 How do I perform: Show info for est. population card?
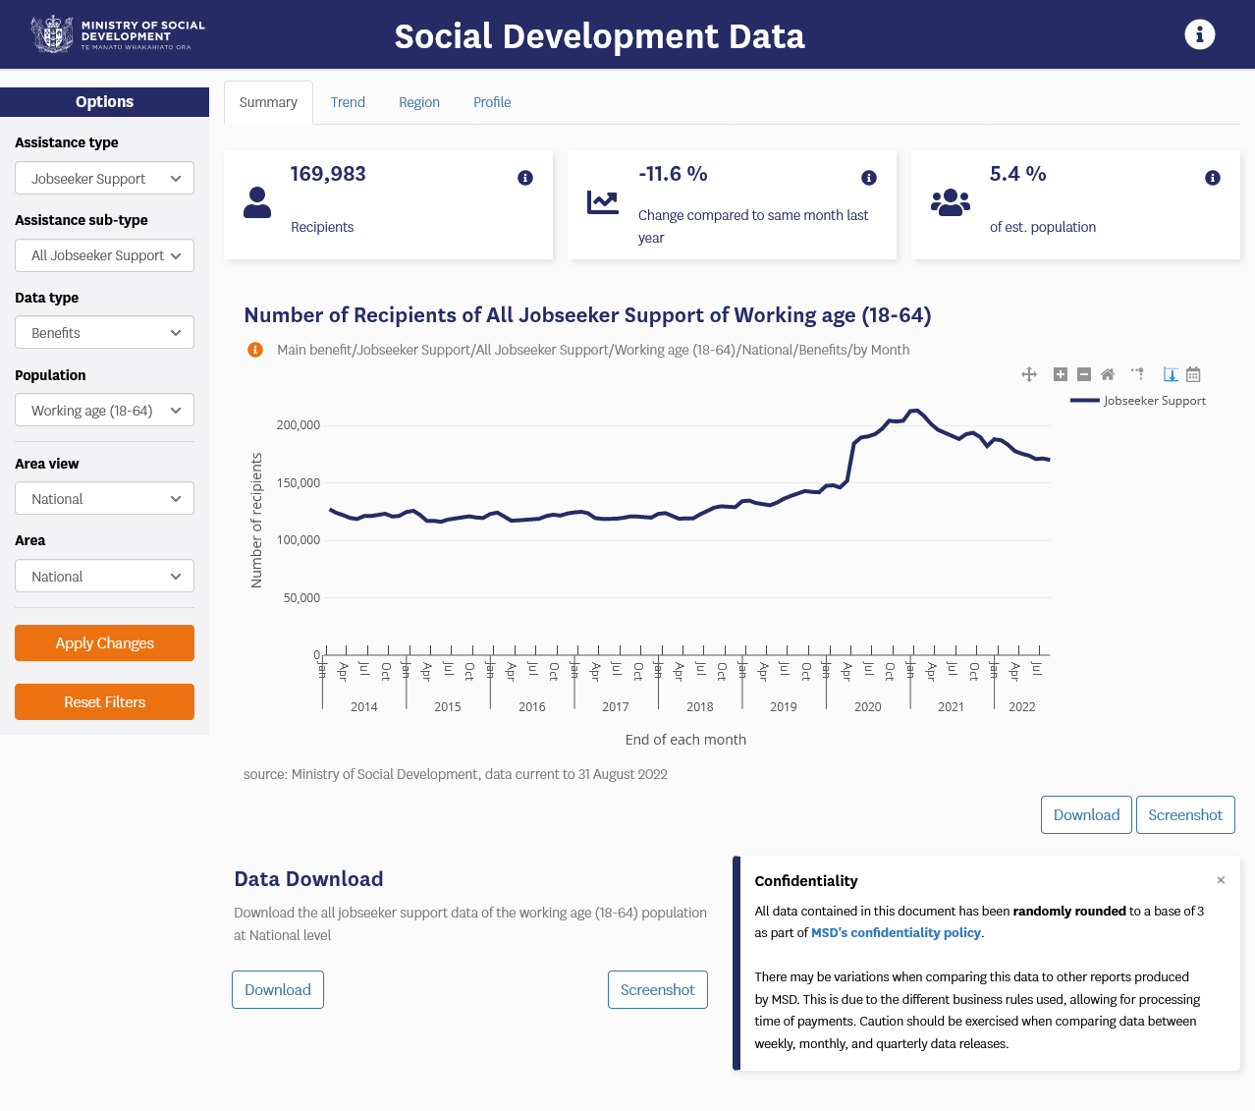coord(1213,178)
